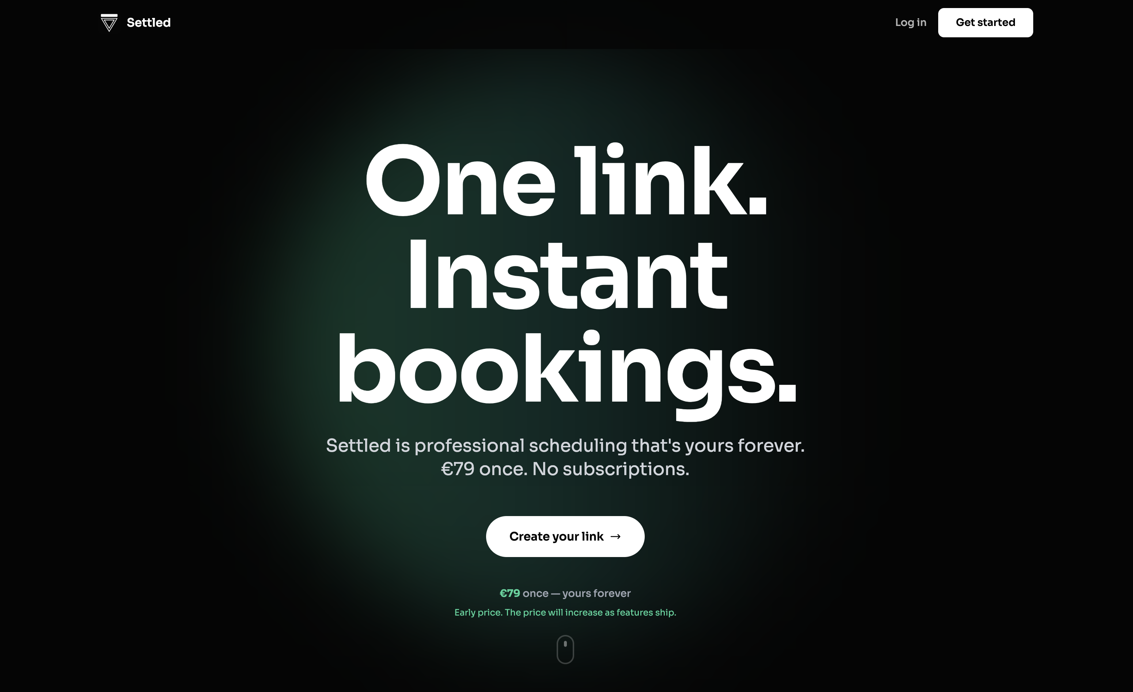
Task: Click "Settled is professional scheduling" subheading line
Action: point(476,446)
